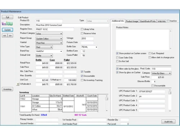Open the Wine By Glass category dropdown
Screen dimensions: 180x135
click(x=161, y=73)
